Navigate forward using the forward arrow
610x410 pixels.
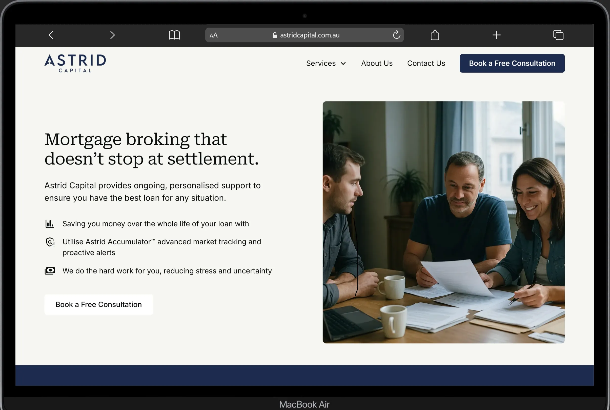[112, 35]
